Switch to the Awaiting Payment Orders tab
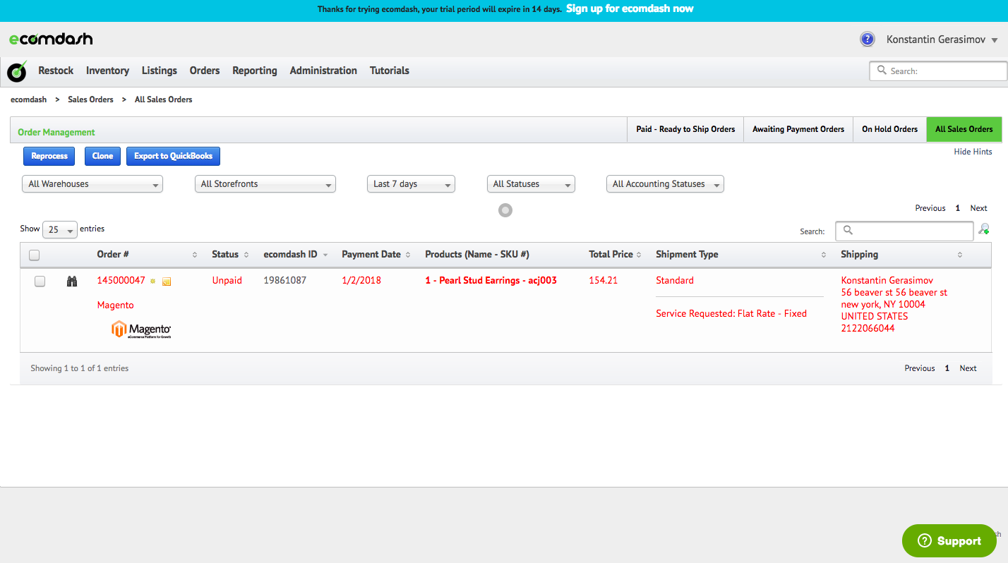Screen dimensions: 1008x563 (798, 129)
